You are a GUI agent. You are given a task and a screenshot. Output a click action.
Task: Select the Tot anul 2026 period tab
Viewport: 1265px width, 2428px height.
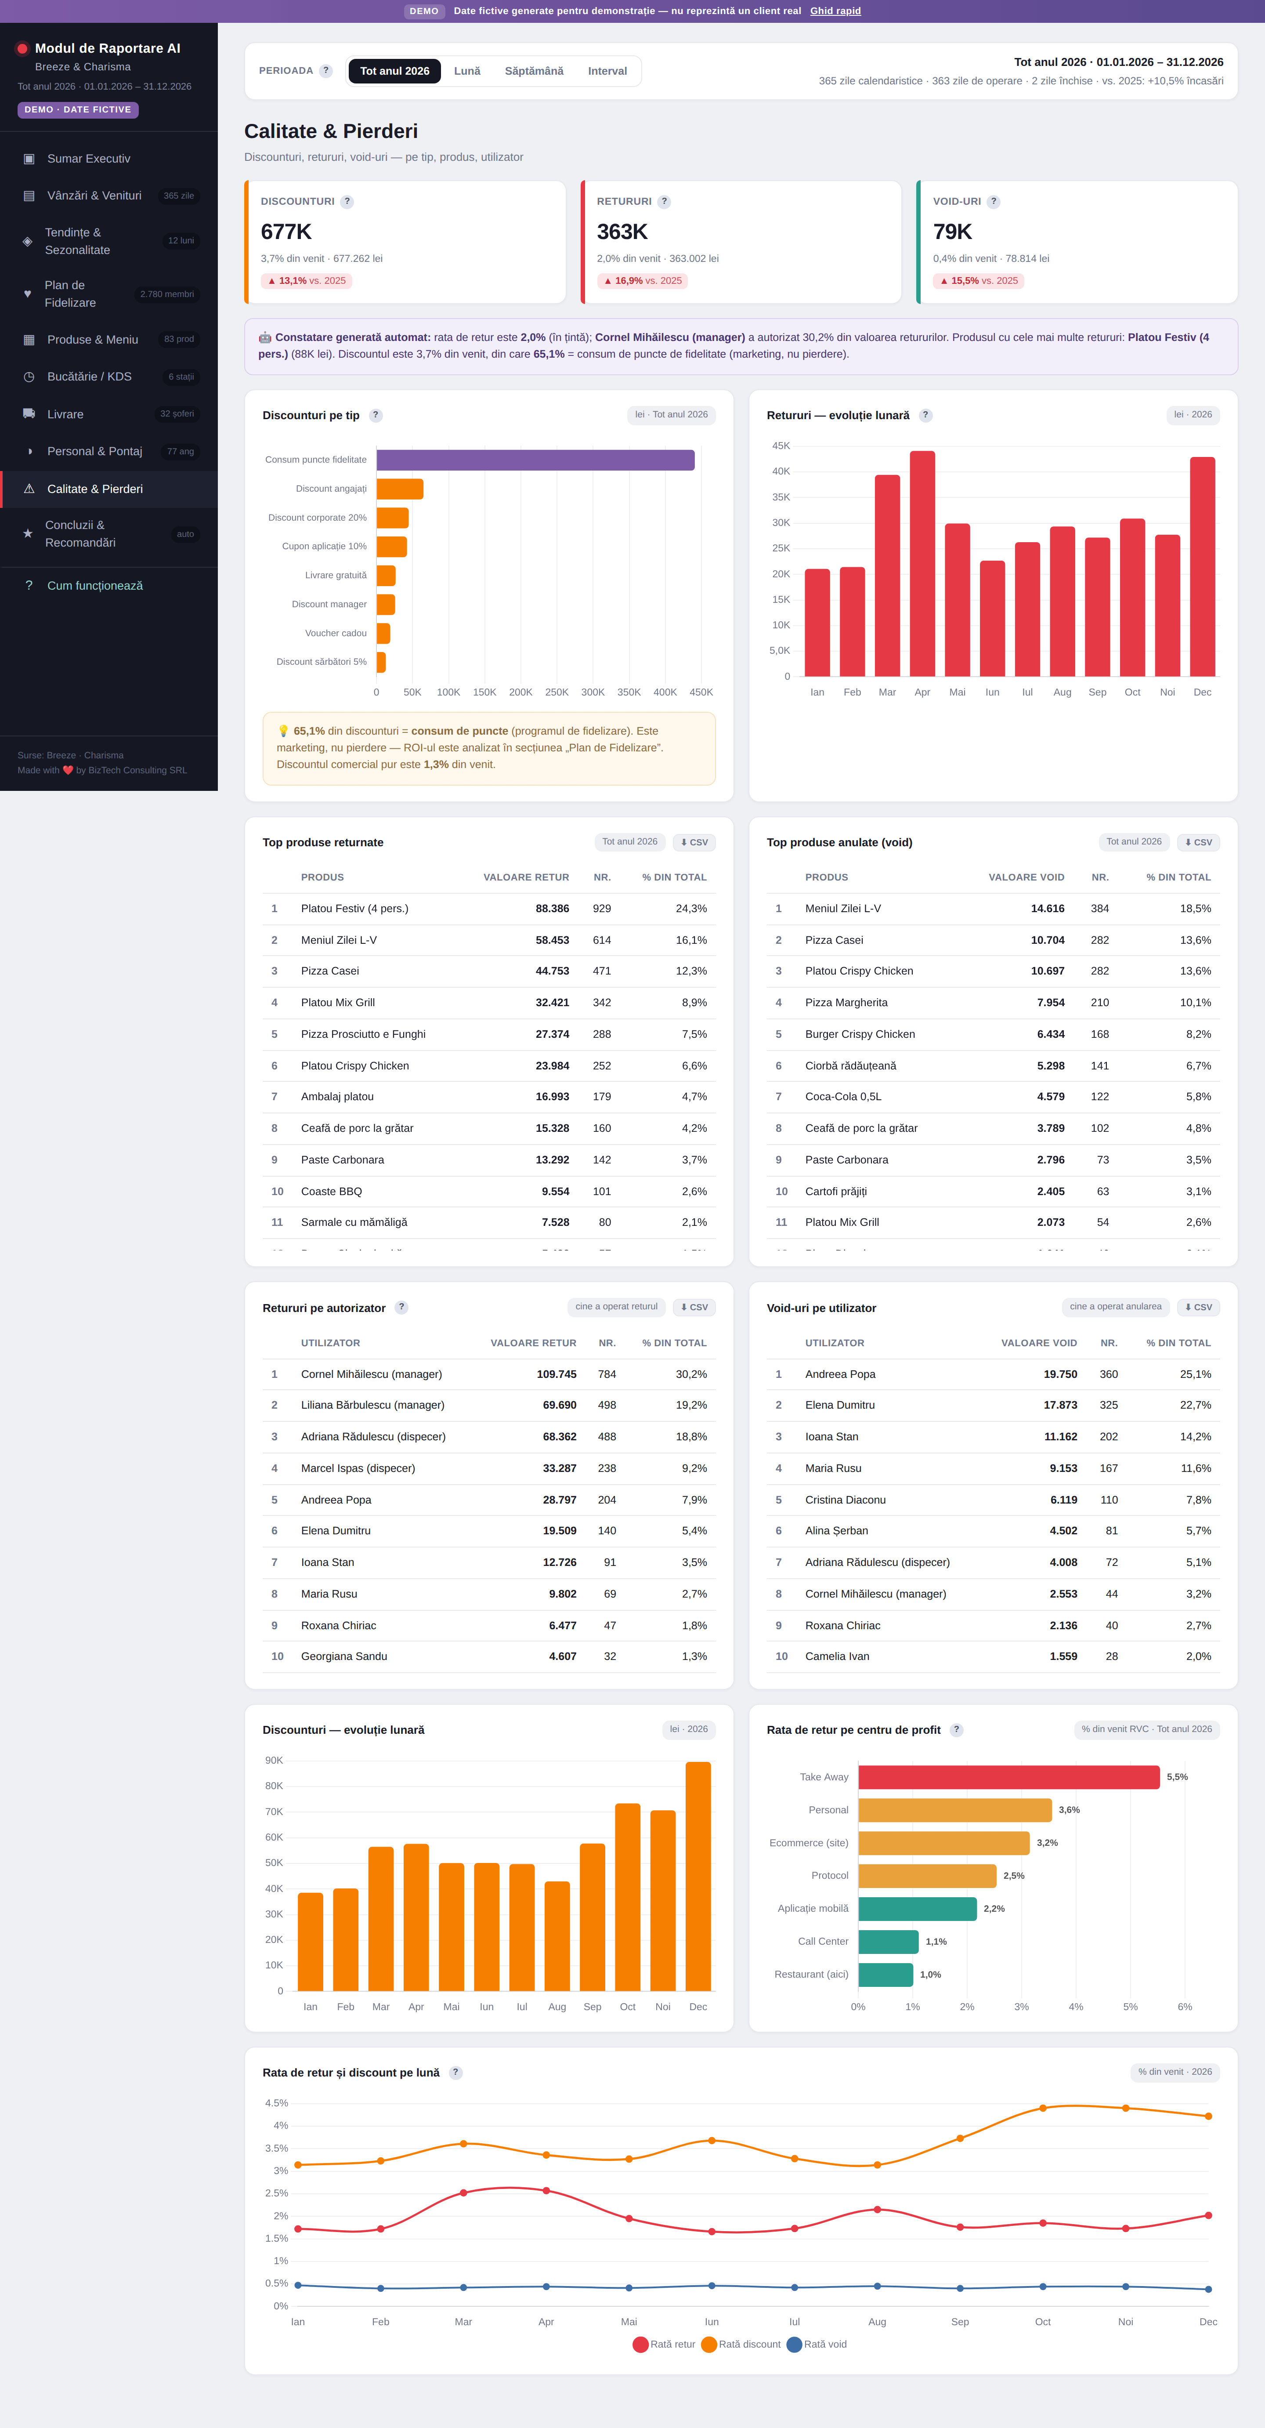click(395, 71)
